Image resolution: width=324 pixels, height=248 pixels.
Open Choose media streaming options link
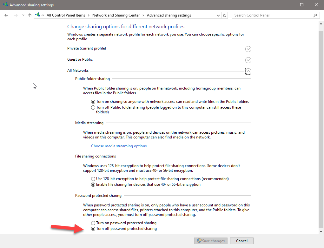pyautogui.click(x=120, y=146)
